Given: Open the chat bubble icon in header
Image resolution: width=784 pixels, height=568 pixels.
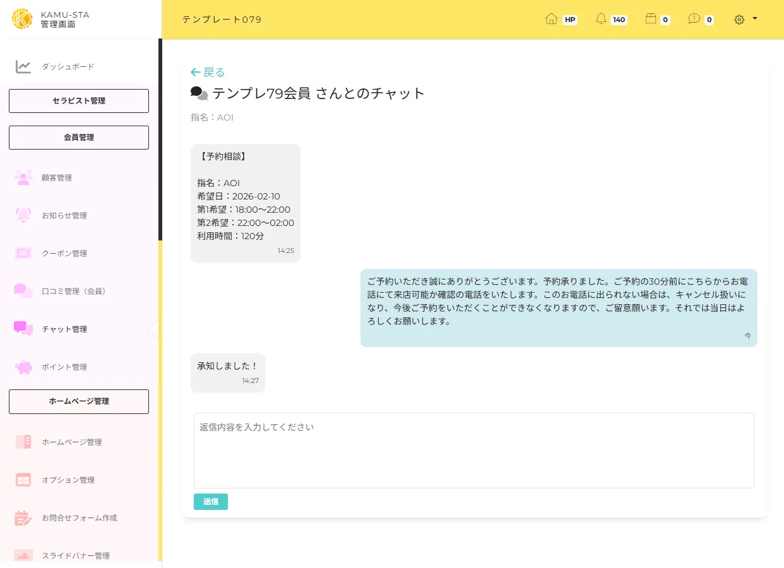Looking at the screenshot, I should (694, 19).
